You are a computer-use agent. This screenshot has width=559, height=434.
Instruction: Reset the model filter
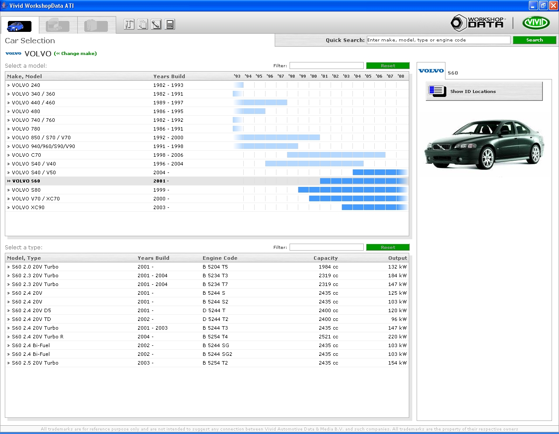pos(388,65)
